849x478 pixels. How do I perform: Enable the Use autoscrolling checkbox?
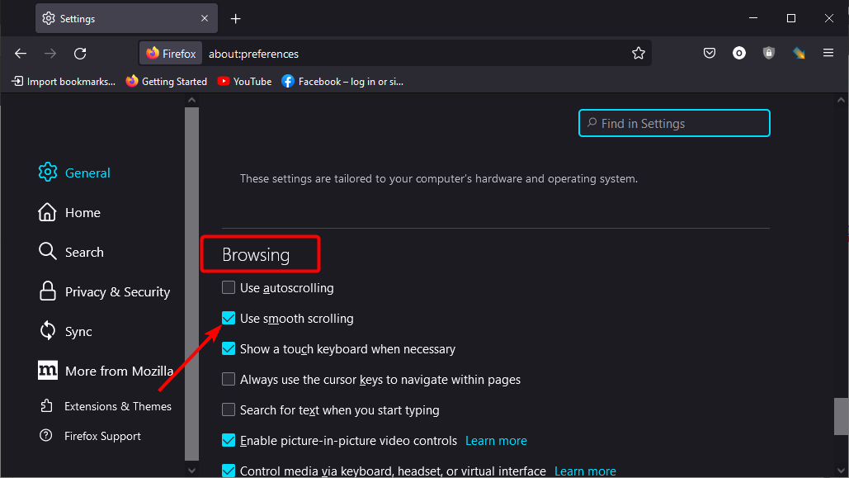pyautogui.click(x=229, y=287)
